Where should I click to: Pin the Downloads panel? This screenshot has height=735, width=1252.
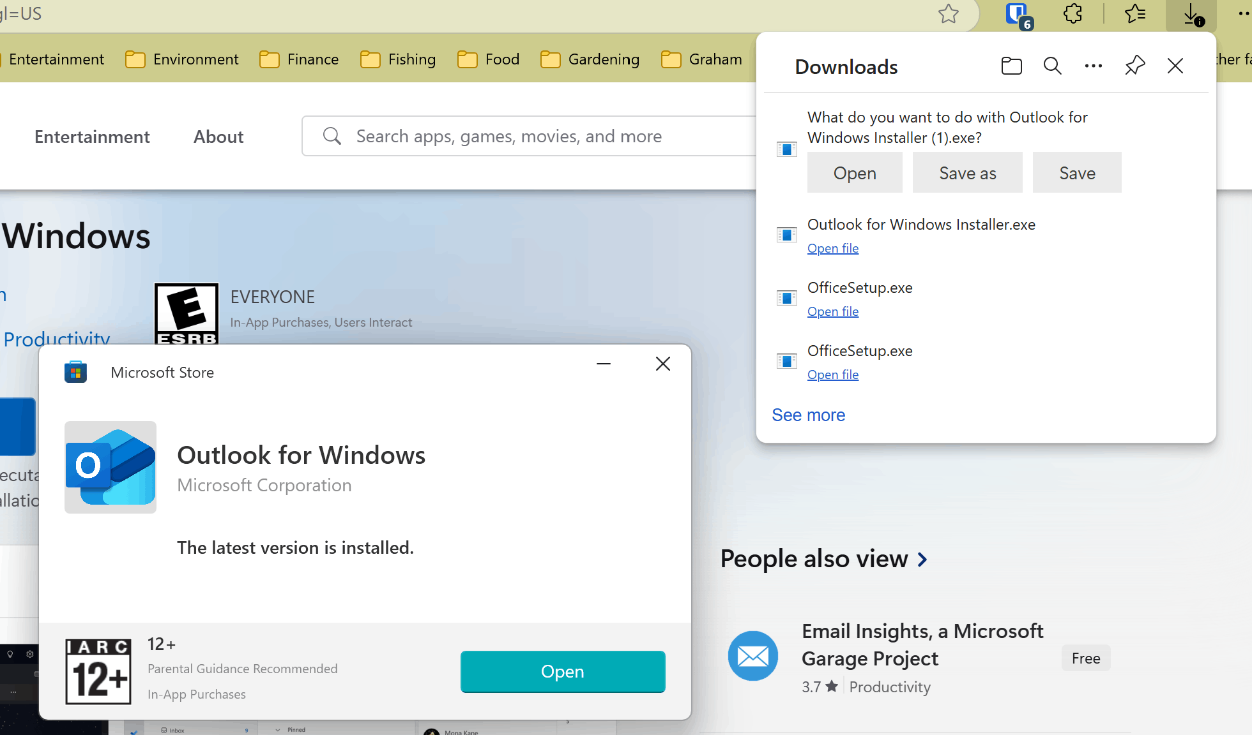pos(1134,66)
